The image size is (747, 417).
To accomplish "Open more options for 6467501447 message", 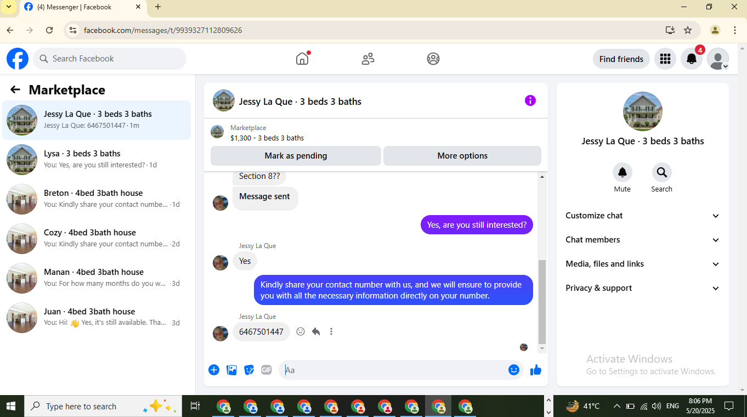I will pos(331,331).
